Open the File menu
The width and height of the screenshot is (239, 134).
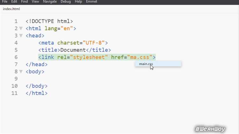pyautogui.click(x=5, y=2)
